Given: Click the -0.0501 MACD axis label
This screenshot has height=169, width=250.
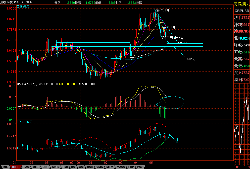Looking at the screenshot, I should point(11,120).
